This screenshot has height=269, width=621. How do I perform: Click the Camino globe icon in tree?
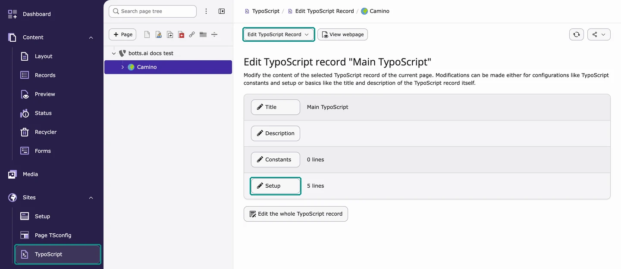[x=131, y=67]
